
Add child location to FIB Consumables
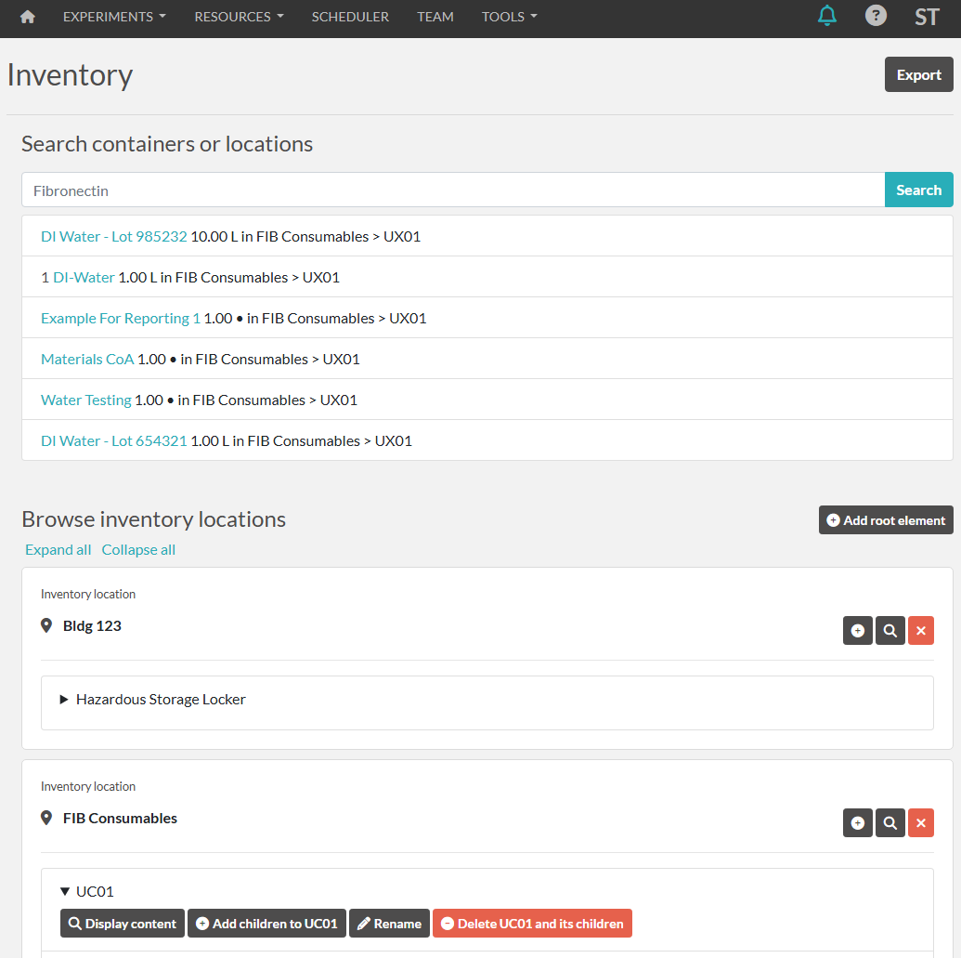857,823
